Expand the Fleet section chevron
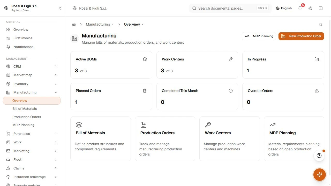The image size is (331, 186). 56,160
